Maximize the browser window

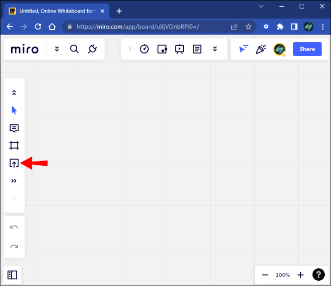tap(302, 6)
